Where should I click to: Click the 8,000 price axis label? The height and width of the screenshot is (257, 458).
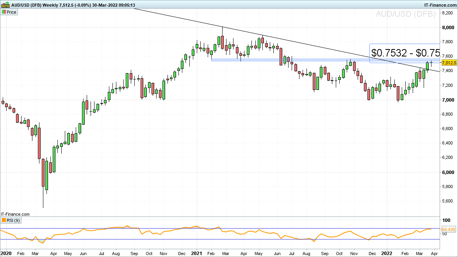[448, 28]
